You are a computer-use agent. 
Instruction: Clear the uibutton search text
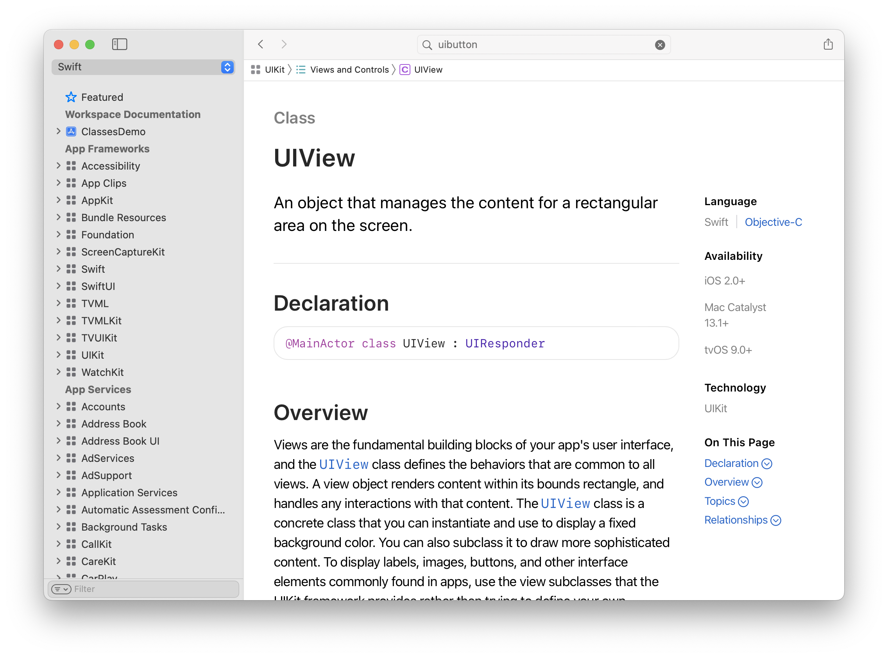point(660,45)
